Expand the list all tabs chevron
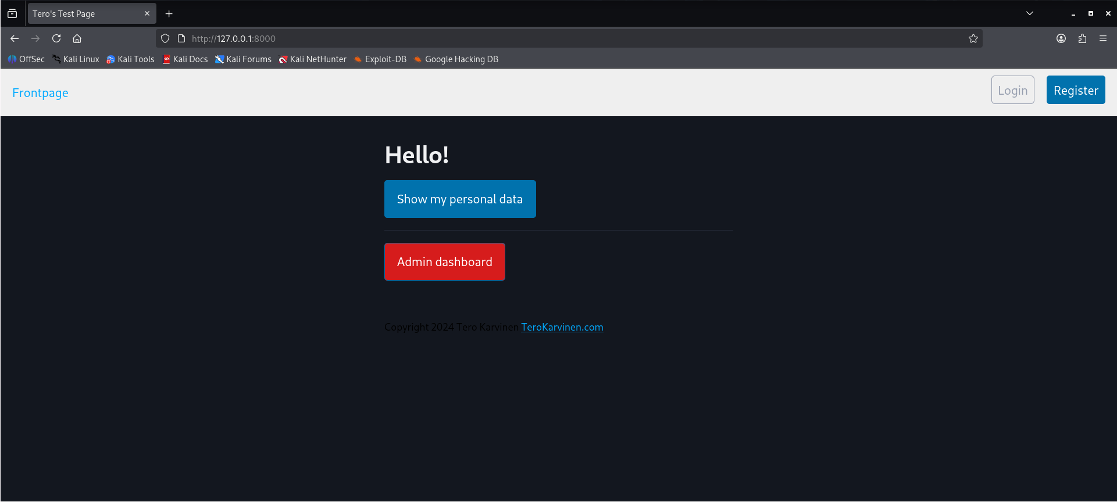Screen dimensions: 1117x502 1029,13
